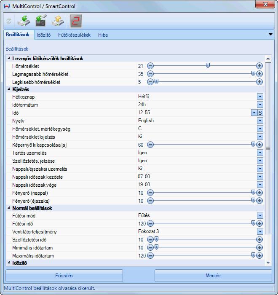Increase Hőmérséklet with the plus icon
The width and height of the screenshot is (278, 295).
[259, 66]
